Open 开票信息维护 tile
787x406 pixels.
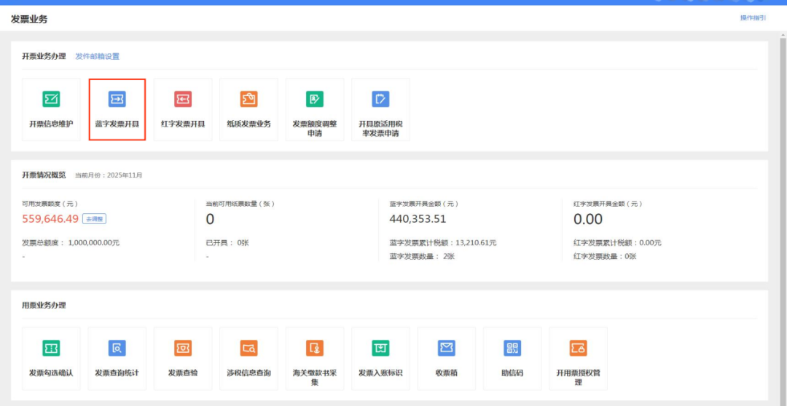coord(51,109)
